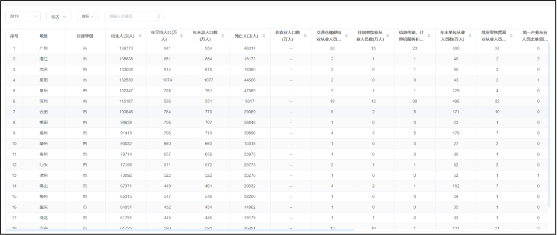Sort by 出生人口(人) column
The height and width of the screenshot is (235, 557).
pos(140,36)
